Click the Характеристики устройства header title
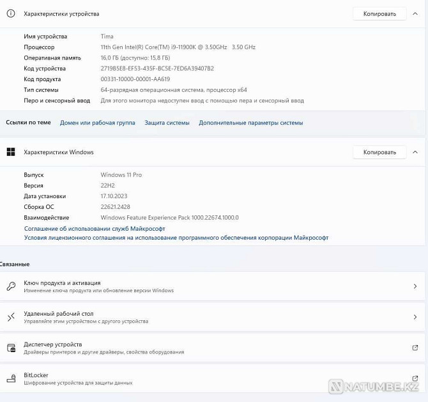The height and width of the screenshot is (402, 428). [61, 13]
